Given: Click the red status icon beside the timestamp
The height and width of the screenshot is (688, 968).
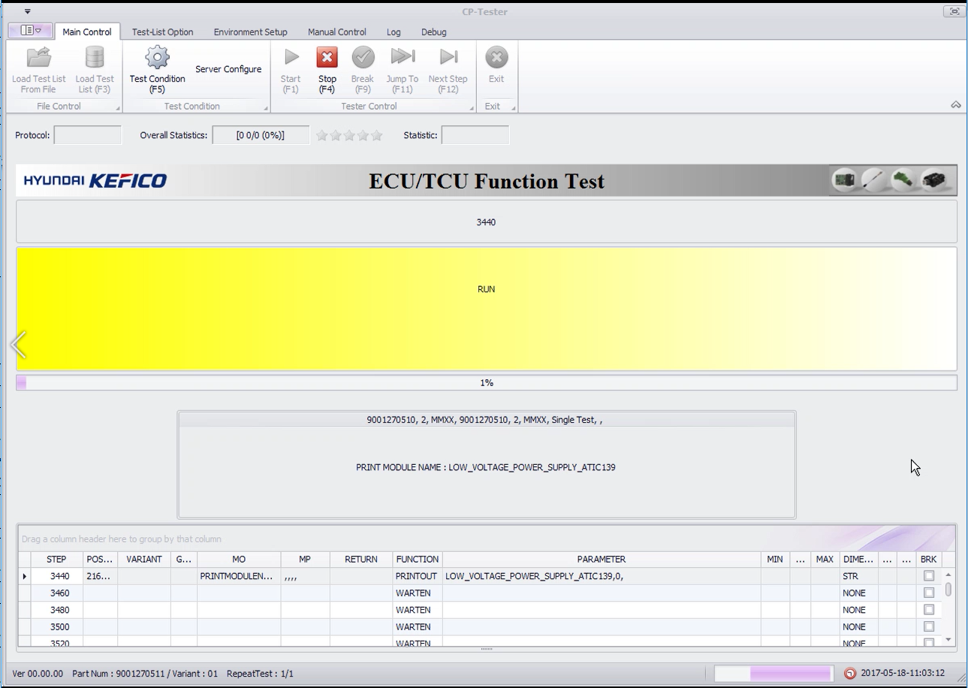Looking at the screenshot, I should click(x=849, y=673).
